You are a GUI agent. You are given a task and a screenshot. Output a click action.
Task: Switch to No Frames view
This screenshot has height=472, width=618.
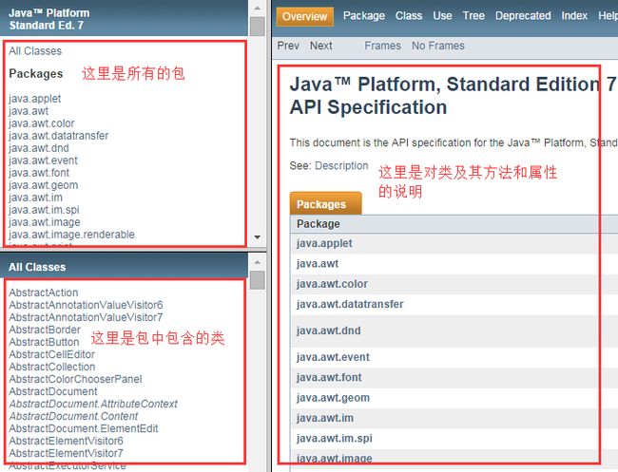(438, 46)
